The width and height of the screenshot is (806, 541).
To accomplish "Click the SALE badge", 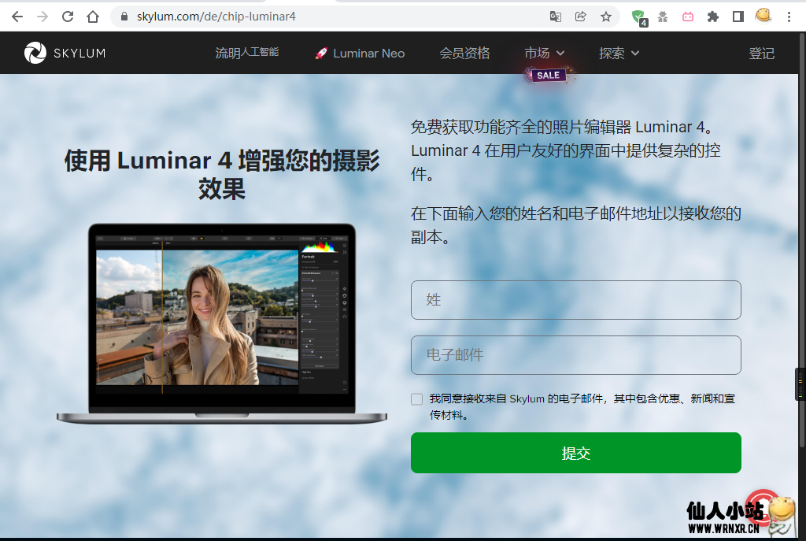I will coord(549,75).
